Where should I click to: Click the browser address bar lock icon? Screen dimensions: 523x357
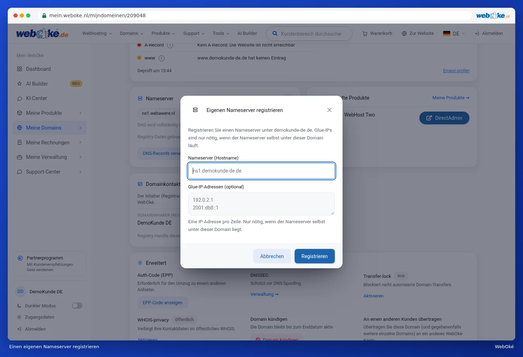[x=44, y=15]
